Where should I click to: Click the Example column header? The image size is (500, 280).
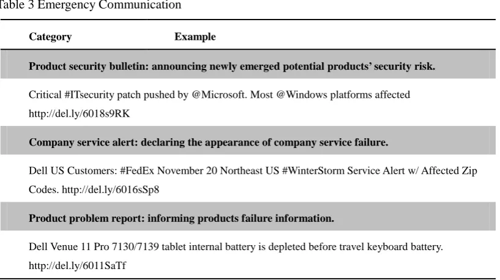(x=195, y=37)
